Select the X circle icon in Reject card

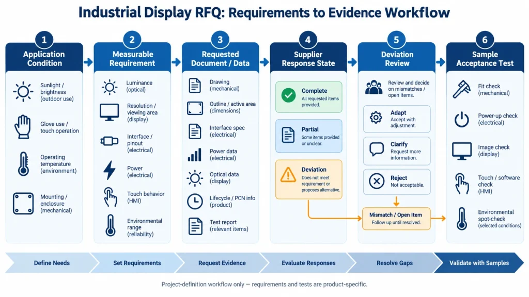pos(377,181)
